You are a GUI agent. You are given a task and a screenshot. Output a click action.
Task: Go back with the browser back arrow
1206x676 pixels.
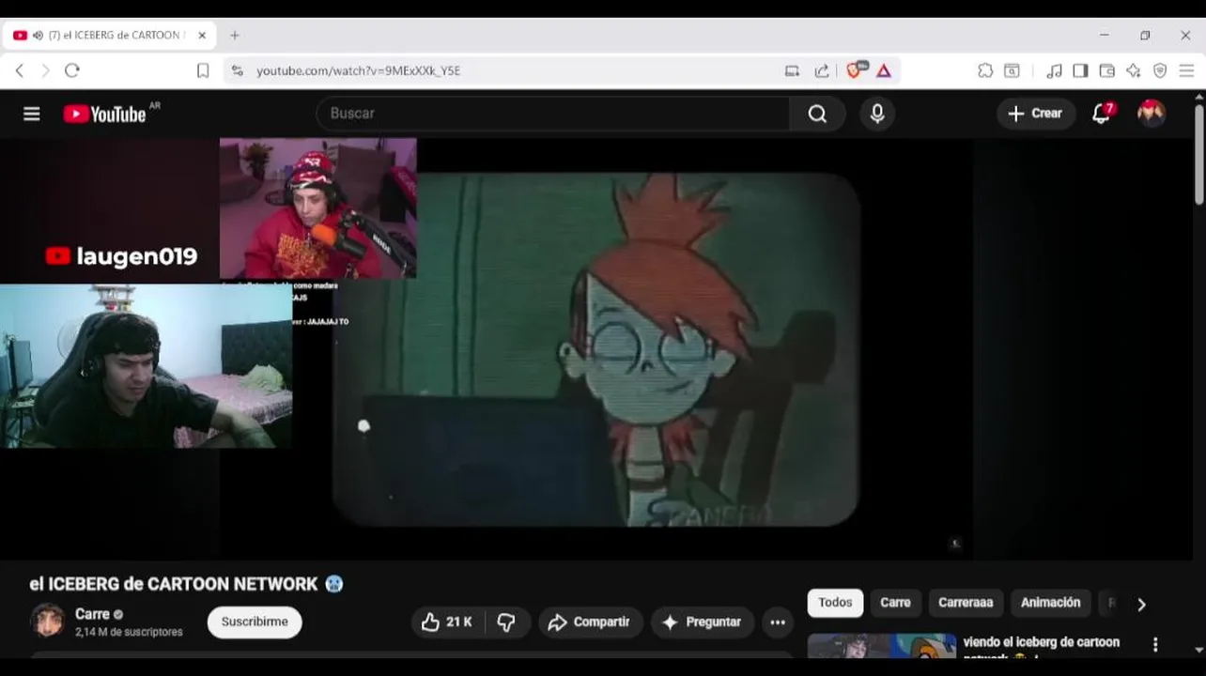(x=20, y=70)
